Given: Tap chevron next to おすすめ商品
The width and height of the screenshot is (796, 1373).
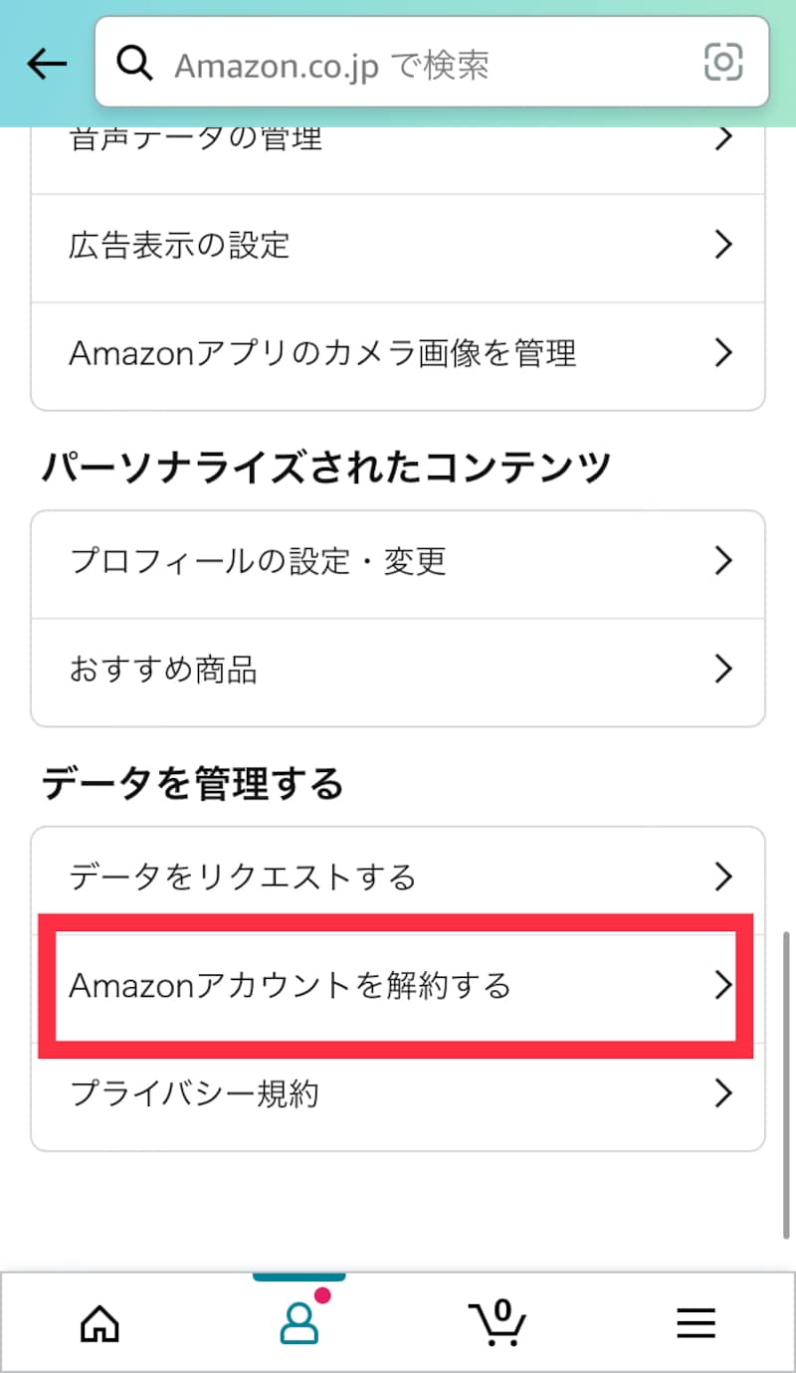Looking at the screenshot, I should click(723, 670).
